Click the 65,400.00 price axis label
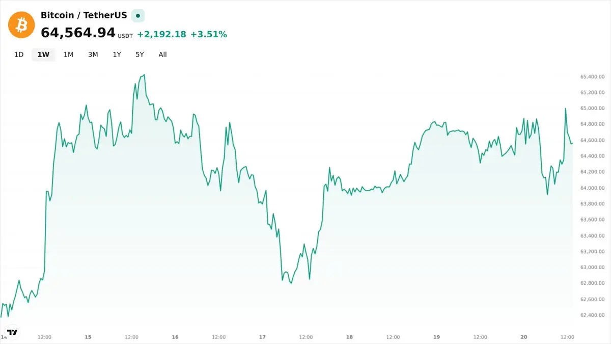This screenshot has width=611, height=344. click(592, 77)
